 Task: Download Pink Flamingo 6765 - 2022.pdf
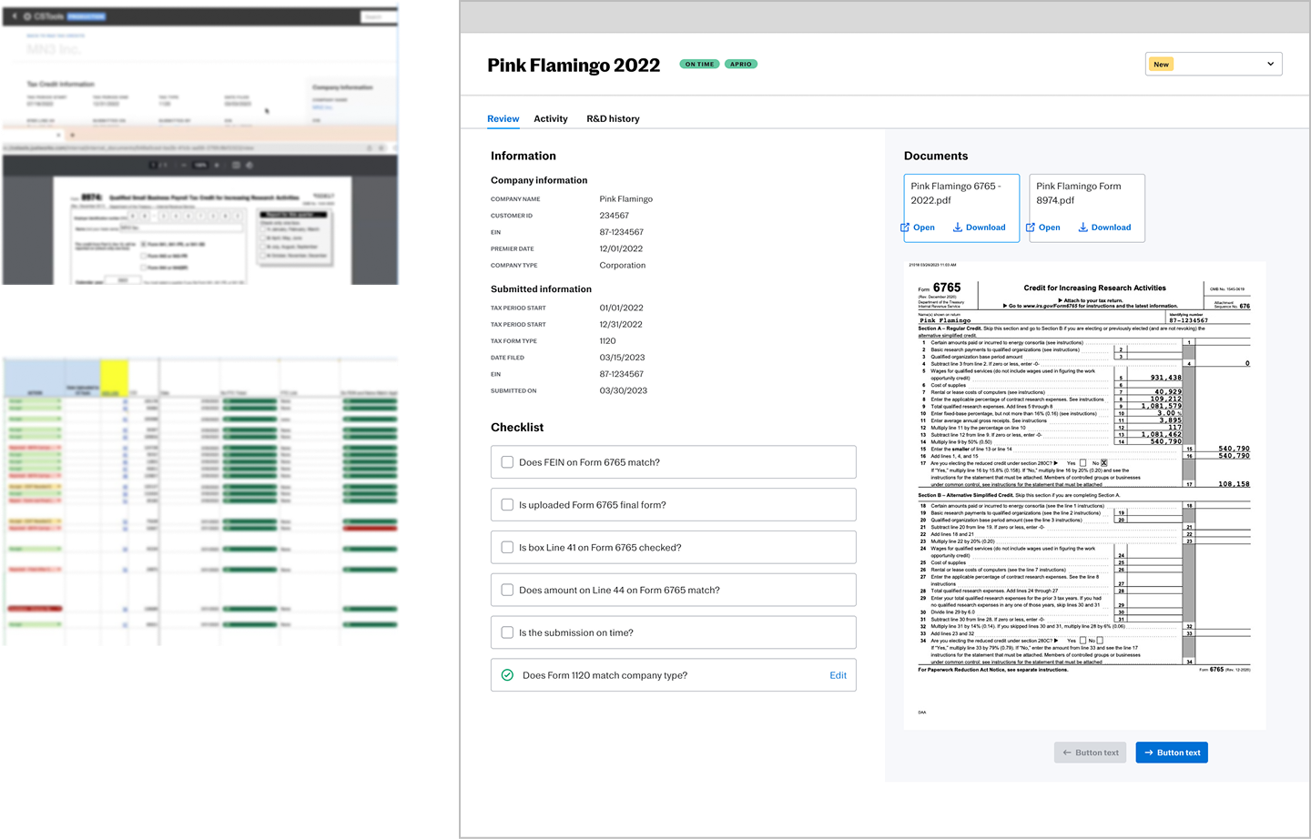point(979,227)
